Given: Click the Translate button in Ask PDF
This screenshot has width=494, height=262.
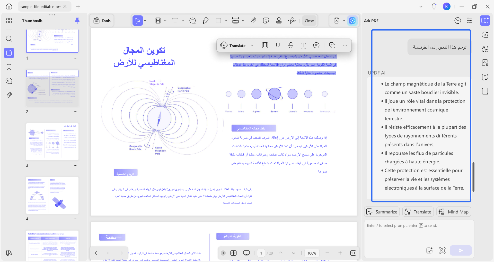Looking at the screenshot, I should [x=418, y=212].
